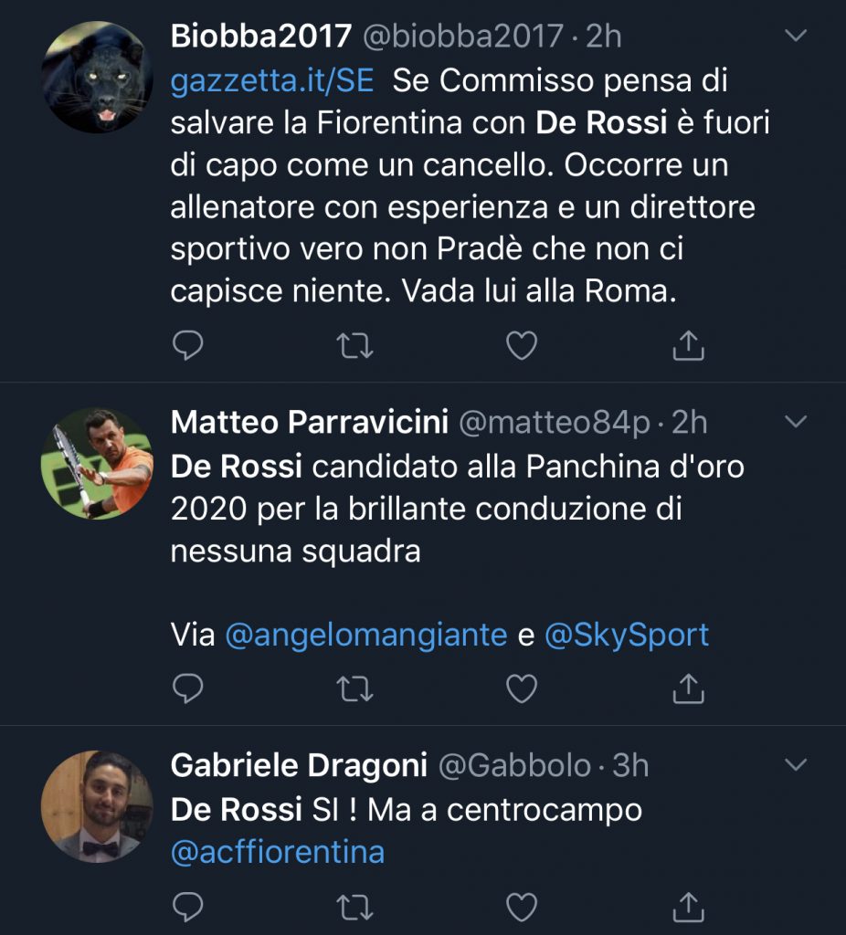Reply to Gabriele Dragoni's tweet
This screenshot has height=935, width=846.
coord(187,907)
